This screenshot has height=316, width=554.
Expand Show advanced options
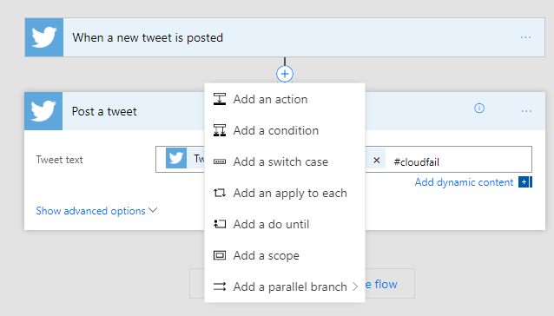point(96,211)
